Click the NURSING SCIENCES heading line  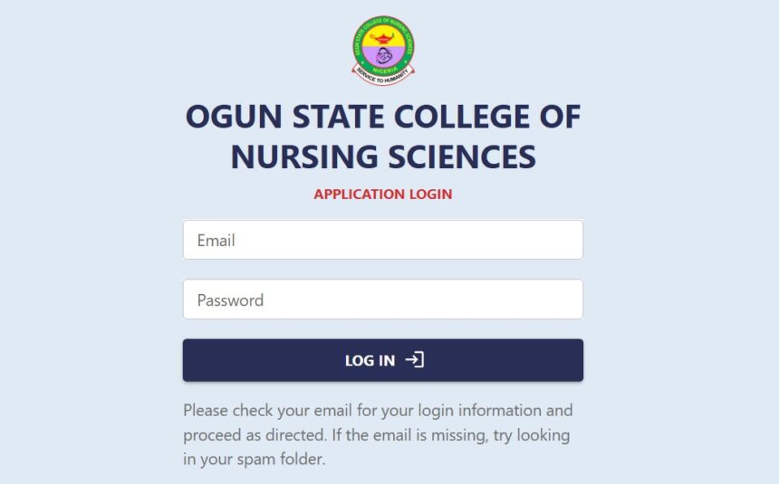click(x=383, y=157)
